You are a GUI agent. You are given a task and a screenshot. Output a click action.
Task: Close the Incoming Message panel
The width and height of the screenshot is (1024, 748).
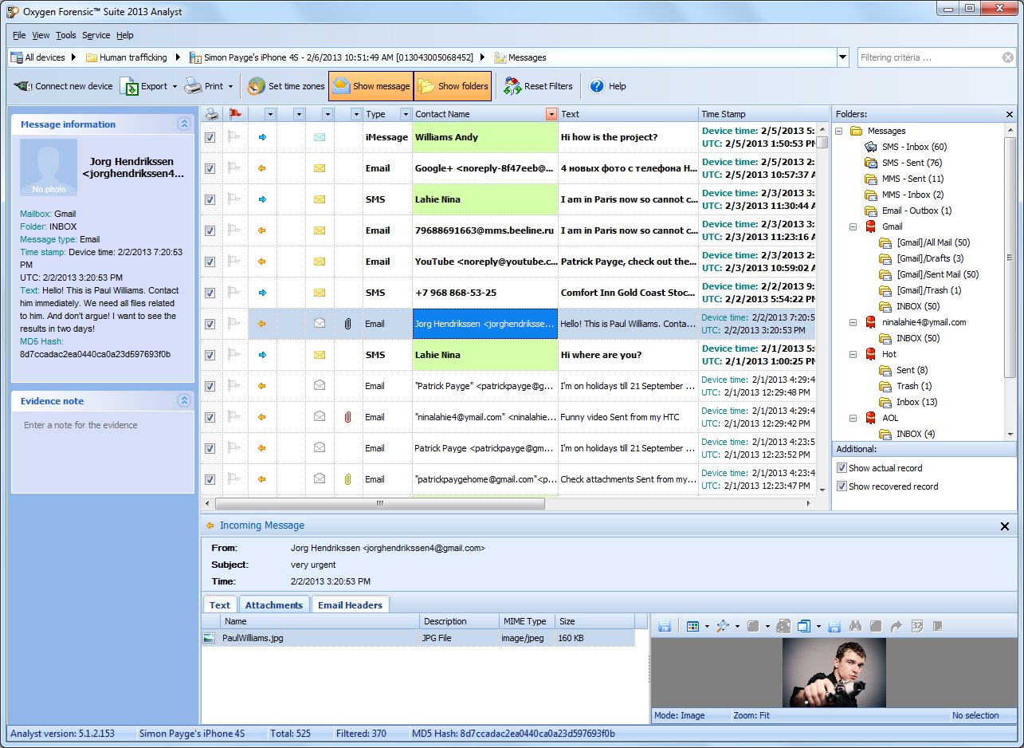[1006, 526]
